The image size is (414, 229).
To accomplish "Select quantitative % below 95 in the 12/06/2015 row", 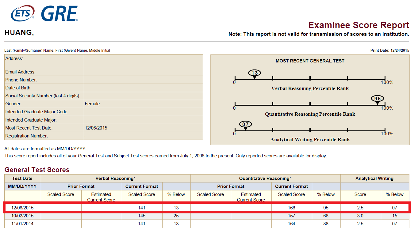I will coord(326,208).
